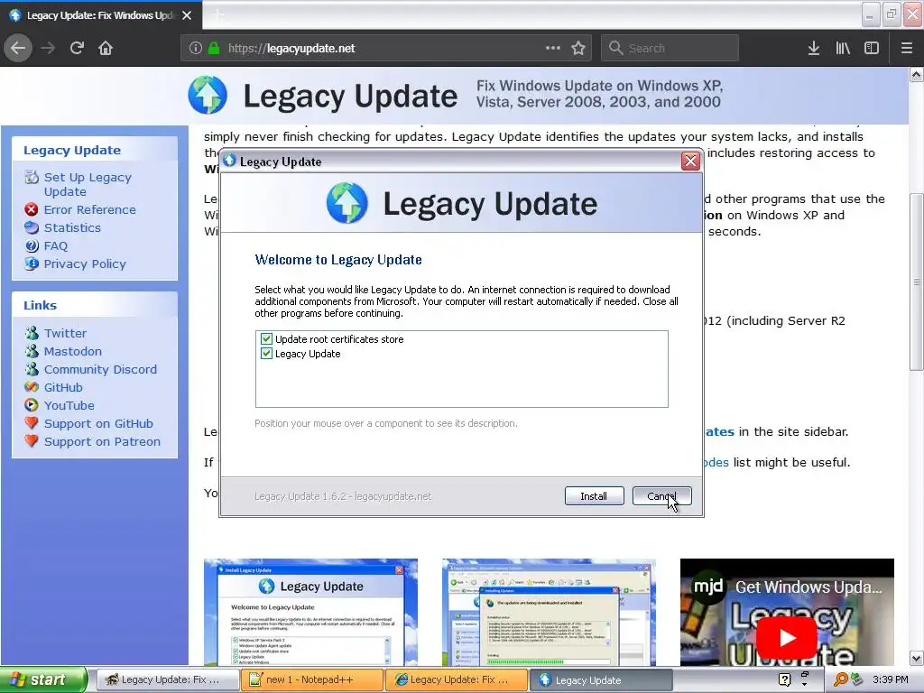Bookmark this page with the star icon

click(578, 48)
